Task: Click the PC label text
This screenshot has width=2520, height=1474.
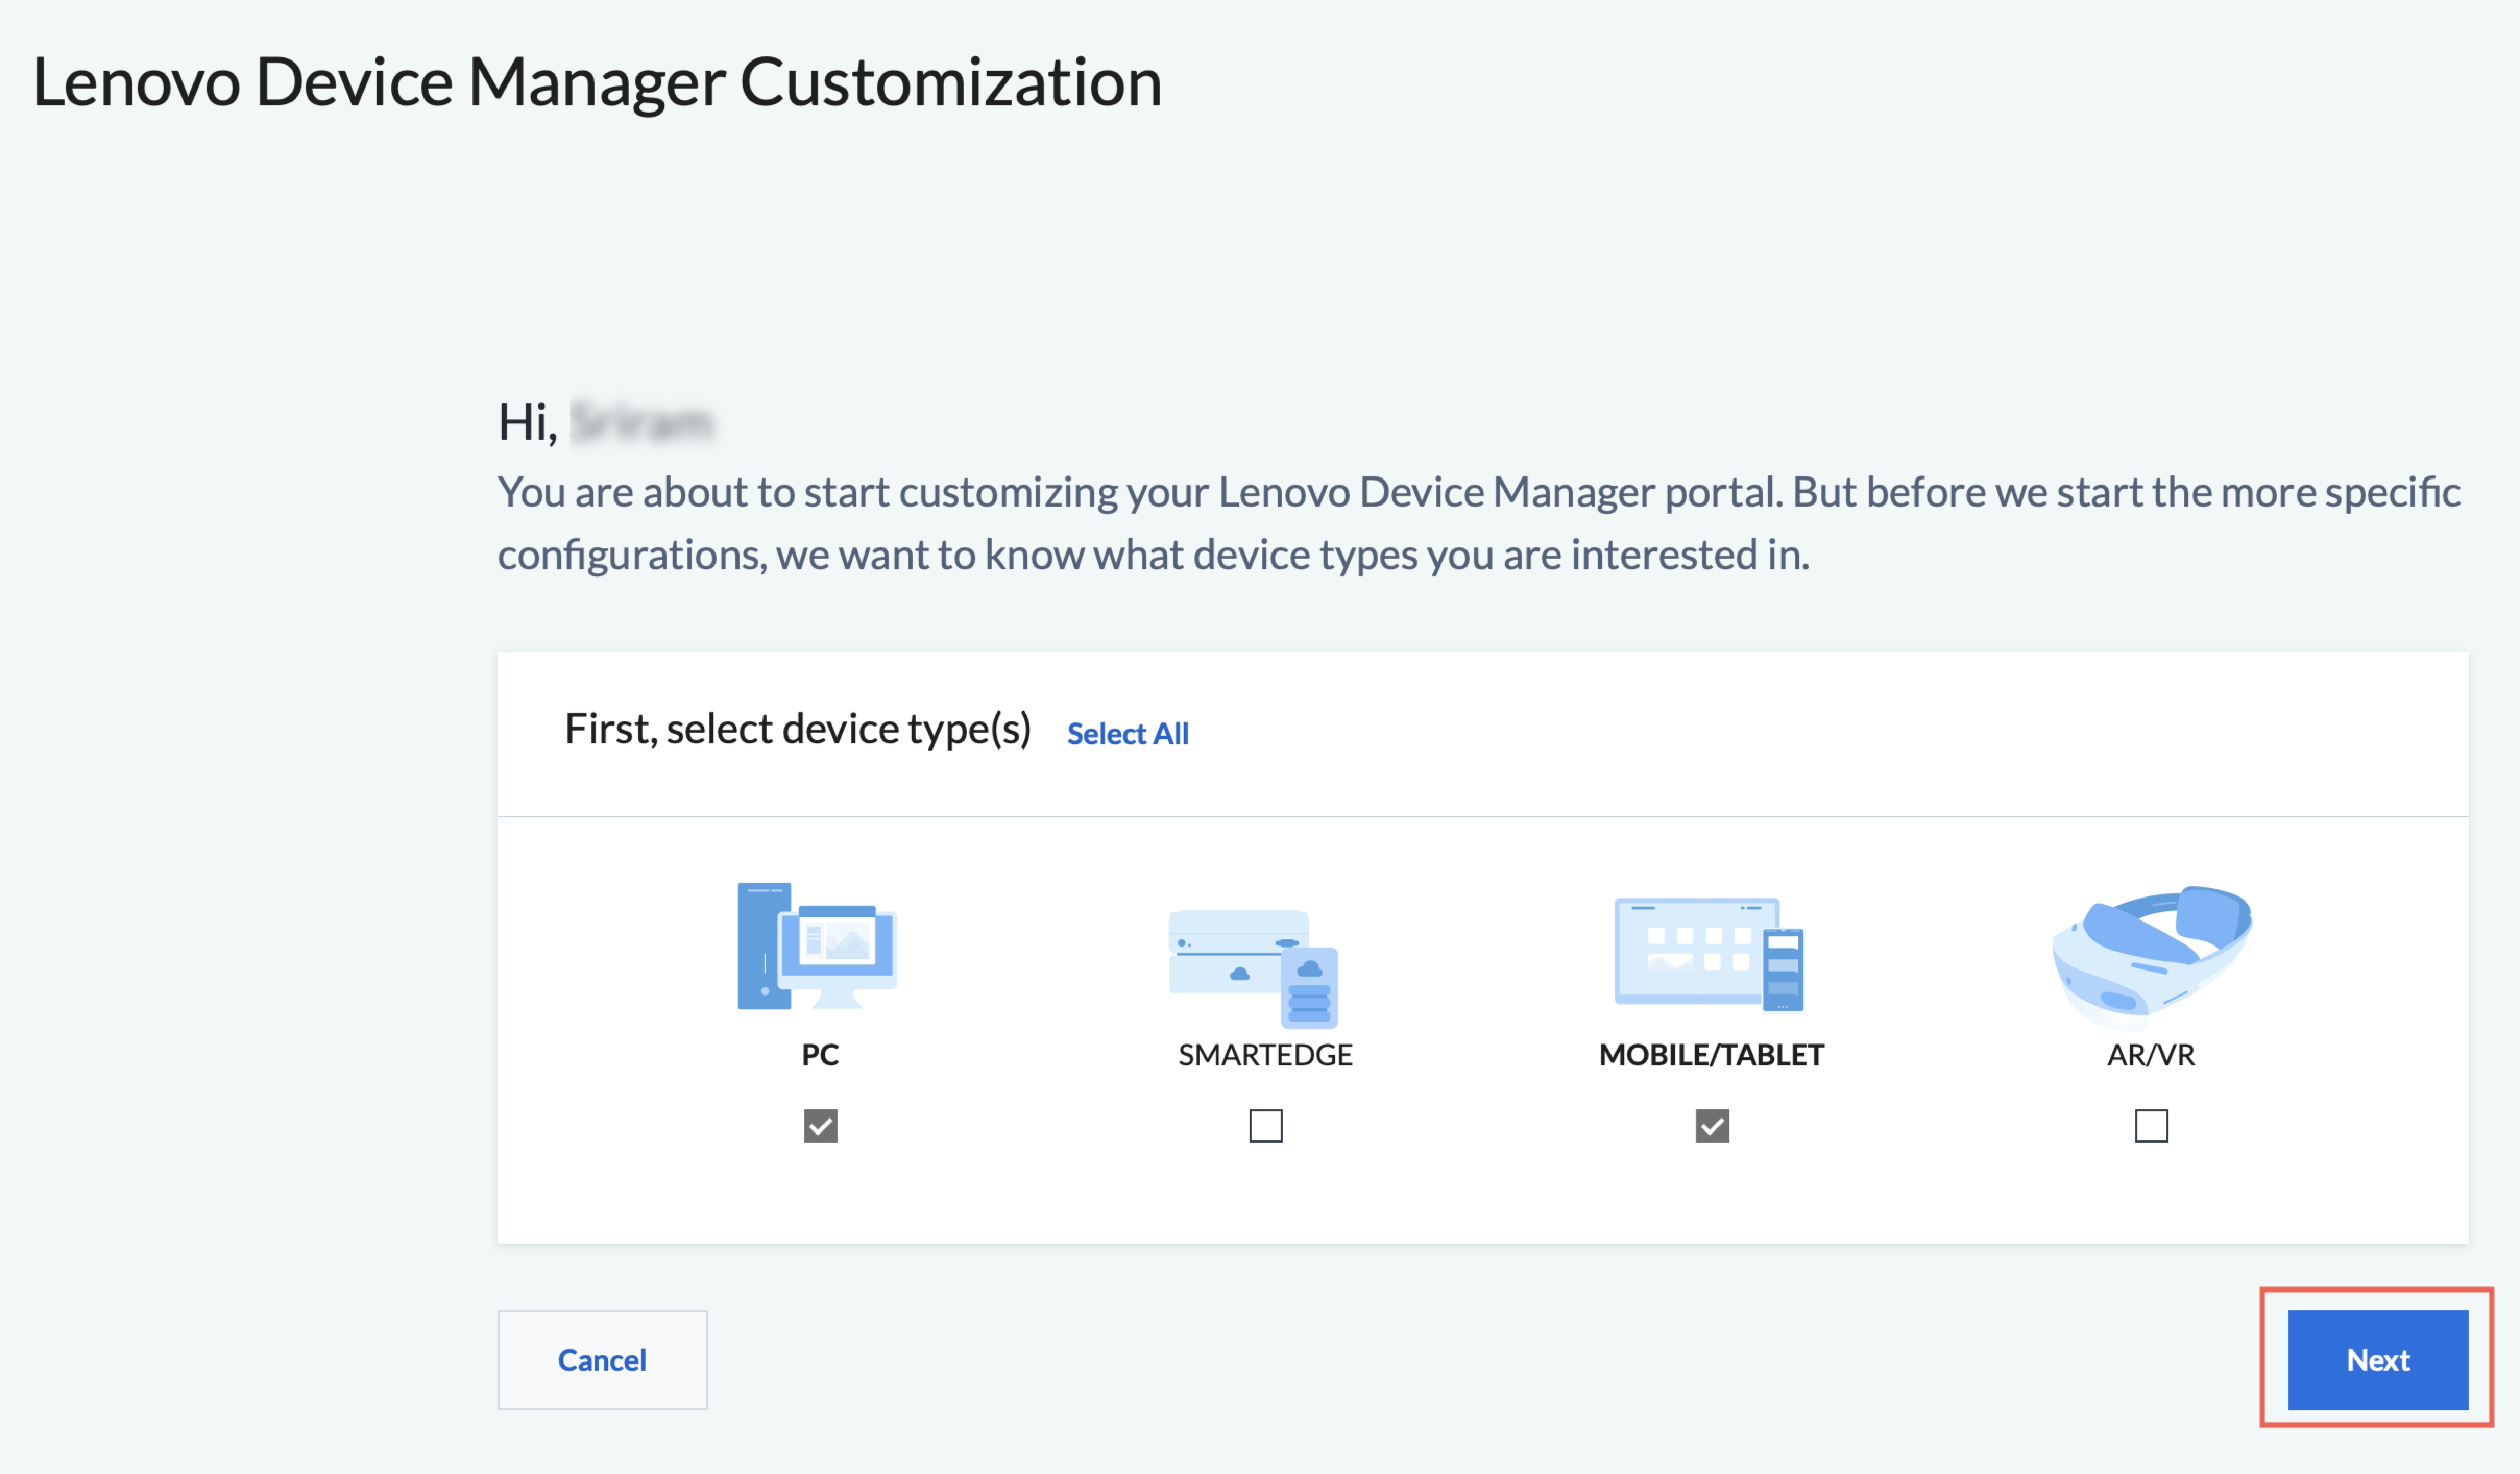Action: (x=820, y=1054)
